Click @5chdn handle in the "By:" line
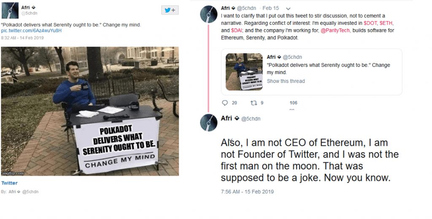Screen dimensions: 432x219 30,192
